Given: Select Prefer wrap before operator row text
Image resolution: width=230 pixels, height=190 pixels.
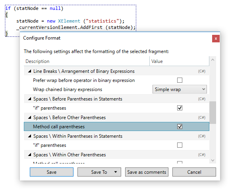Looking at the screenshot, I should tap(84, 80).
